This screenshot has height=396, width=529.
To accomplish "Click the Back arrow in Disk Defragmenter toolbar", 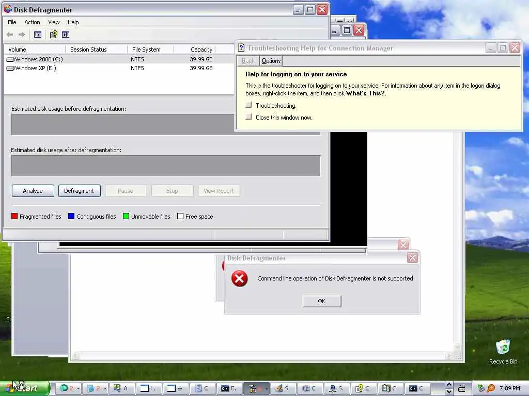I will pos(10,35).
